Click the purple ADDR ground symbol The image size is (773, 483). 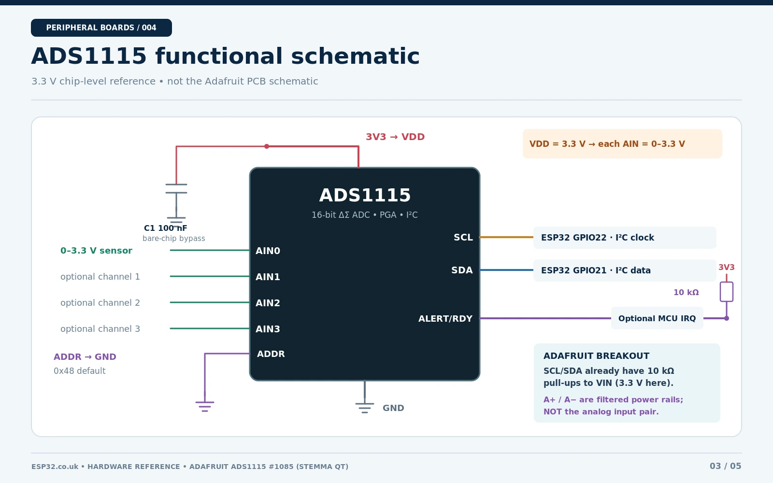tap(205, 406)
